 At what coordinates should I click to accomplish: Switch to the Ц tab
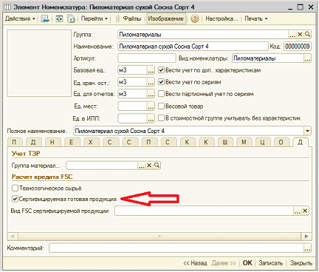pos(262,142)
